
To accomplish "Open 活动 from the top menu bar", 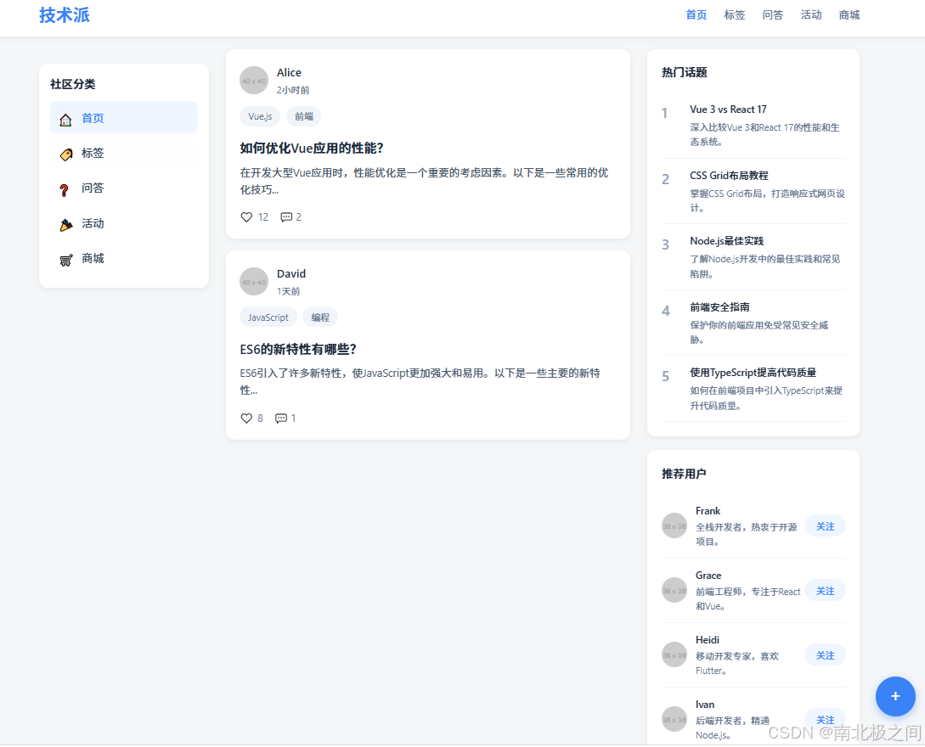I will (810, 14).
